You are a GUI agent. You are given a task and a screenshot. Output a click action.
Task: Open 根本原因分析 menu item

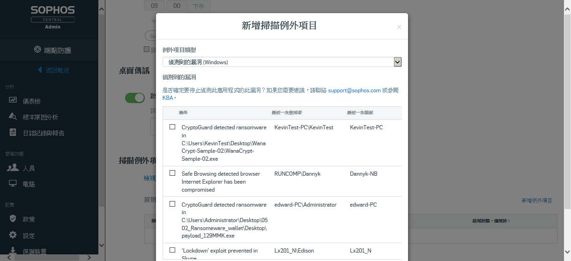click(x=41, y=117)
